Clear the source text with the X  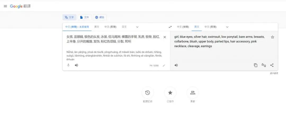(164, 37)
